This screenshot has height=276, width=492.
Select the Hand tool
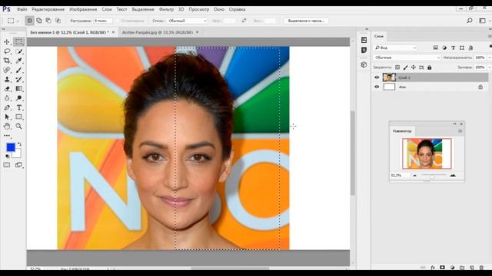[x=7, y=127]
